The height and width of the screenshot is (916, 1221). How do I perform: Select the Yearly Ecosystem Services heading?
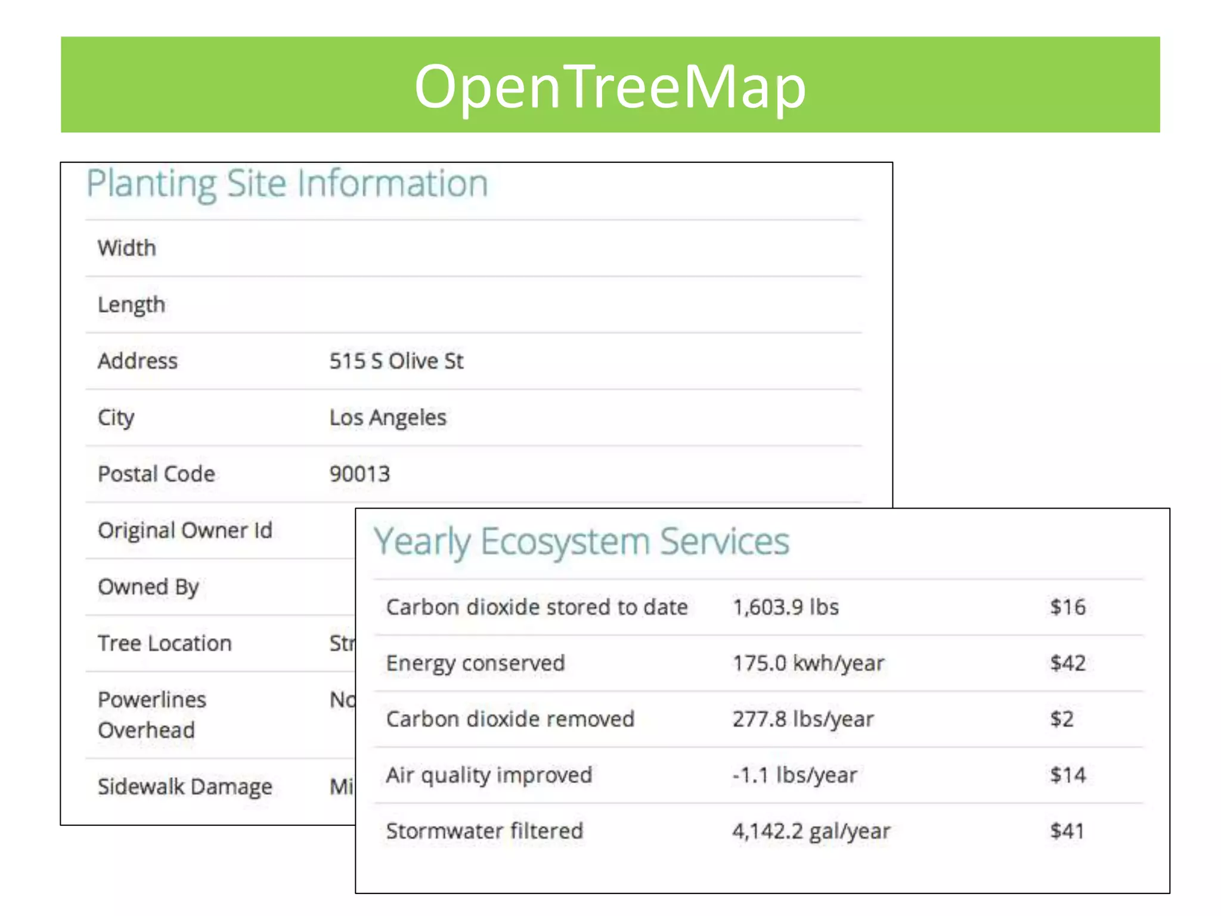pyautogui.click(x=582, y=542)
